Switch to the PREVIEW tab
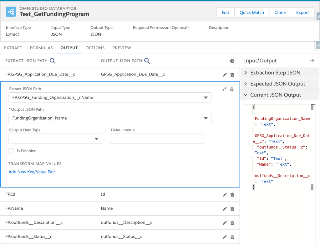 click(x=122, y=48)
